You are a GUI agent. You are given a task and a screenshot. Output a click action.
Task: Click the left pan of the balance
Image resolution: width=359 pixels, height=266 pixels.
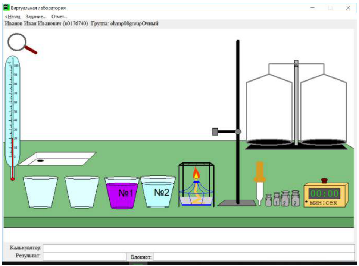tap(269, 142)
